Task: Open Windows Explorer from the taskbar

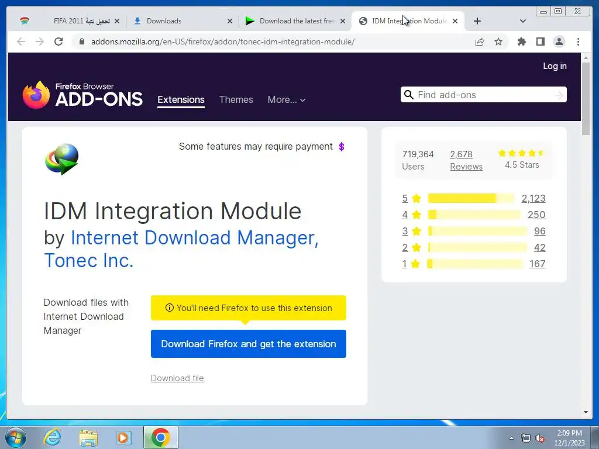Action: coord(89,437)
